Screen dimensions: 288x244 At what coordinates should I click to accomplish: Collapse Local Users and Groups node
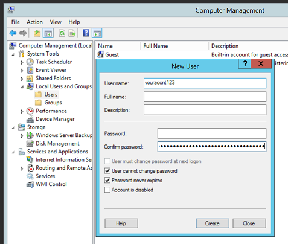22,87
